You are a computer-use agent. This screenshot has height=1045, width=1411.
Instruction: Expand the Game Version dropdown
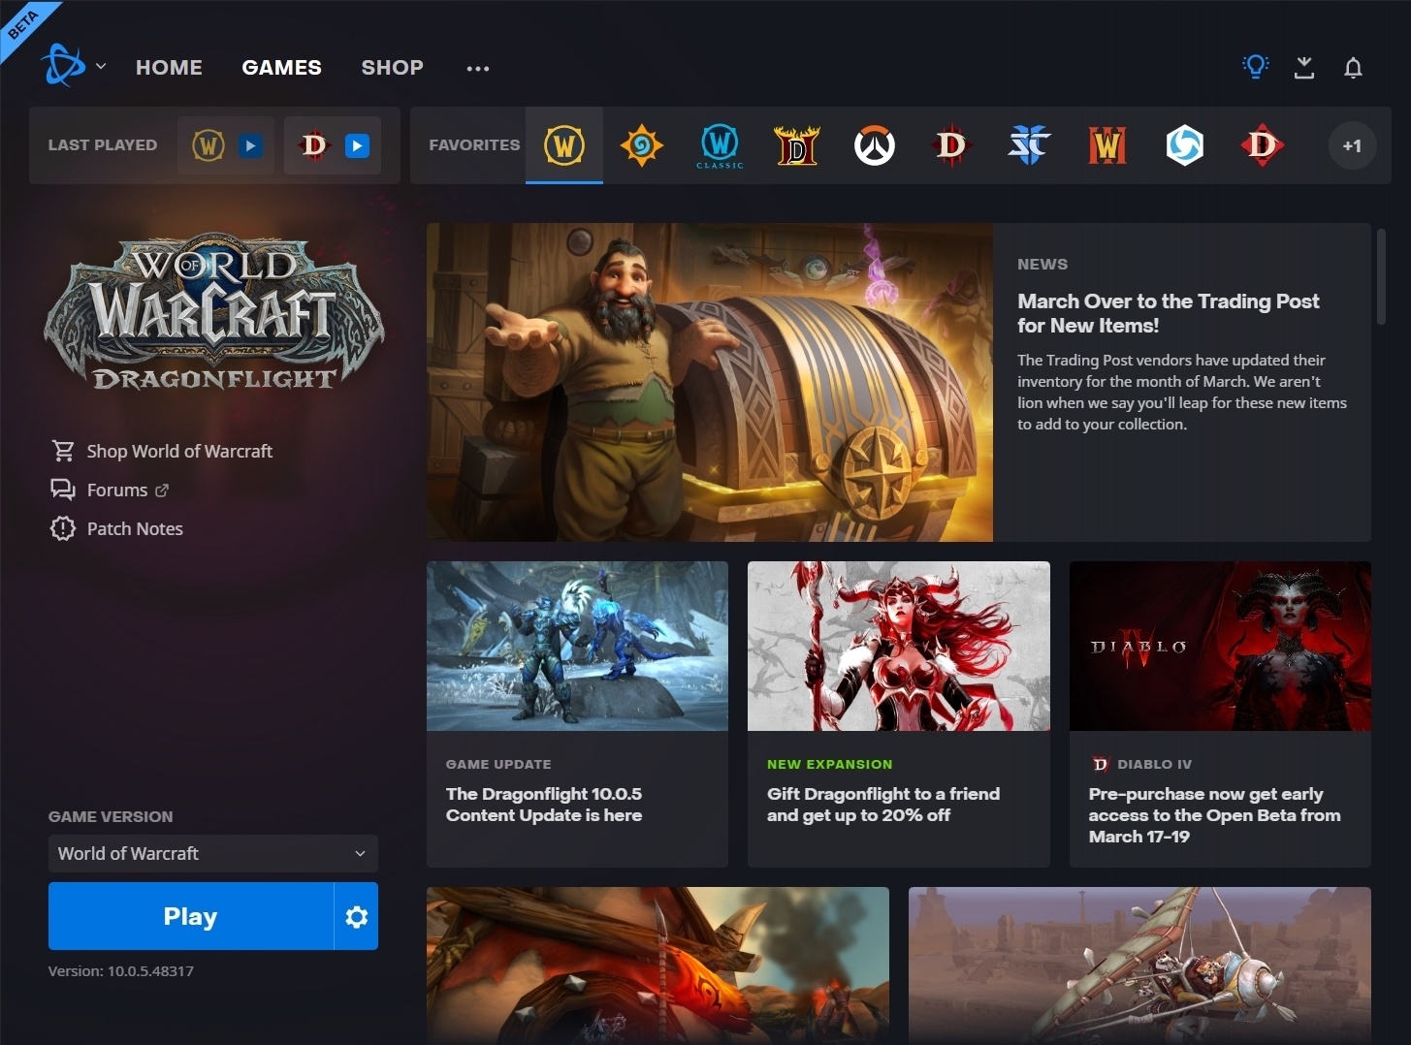[213, 853]
